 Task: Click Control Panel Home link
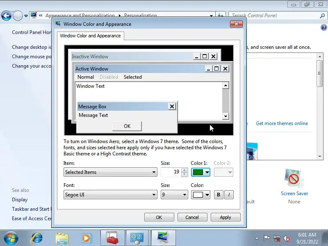tap(32, 32)
